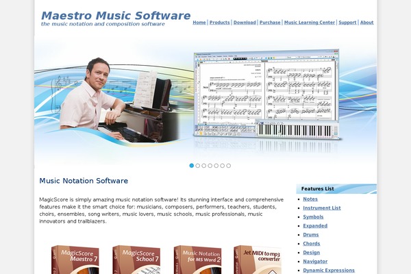
Task: Click the software screenshot in the banner
Action: point(267,95)
